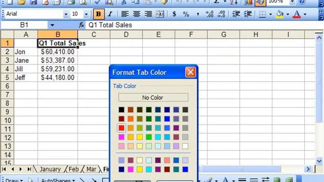
Task: Open the font size 10 dropdown
Action: (86, 14)
